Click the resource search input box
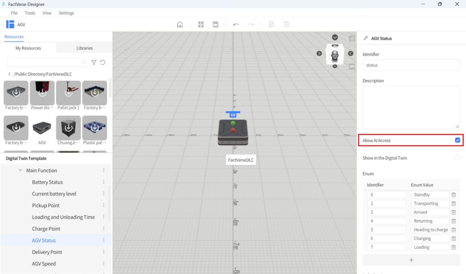This screenshot has height=274, width=466. pos(47,62)
